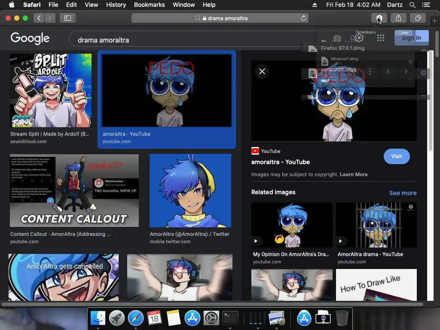The image size is (440, 330).
Task: Click the Safari compass icon in Dock
Action: pyautogui.click(x=135, y=318)
